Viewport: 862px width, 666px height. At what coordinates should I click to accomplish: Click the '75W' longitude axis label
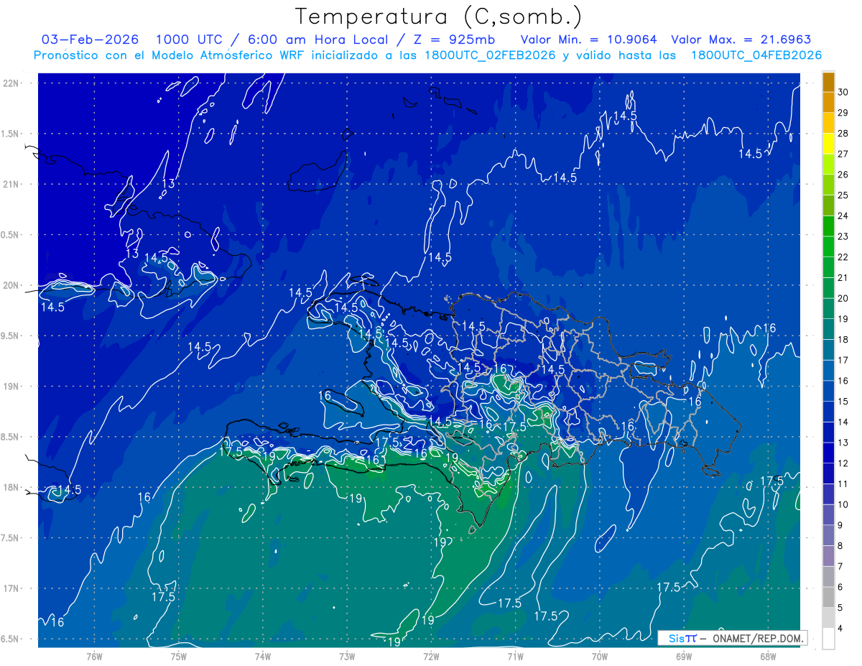tap(179, 656)
